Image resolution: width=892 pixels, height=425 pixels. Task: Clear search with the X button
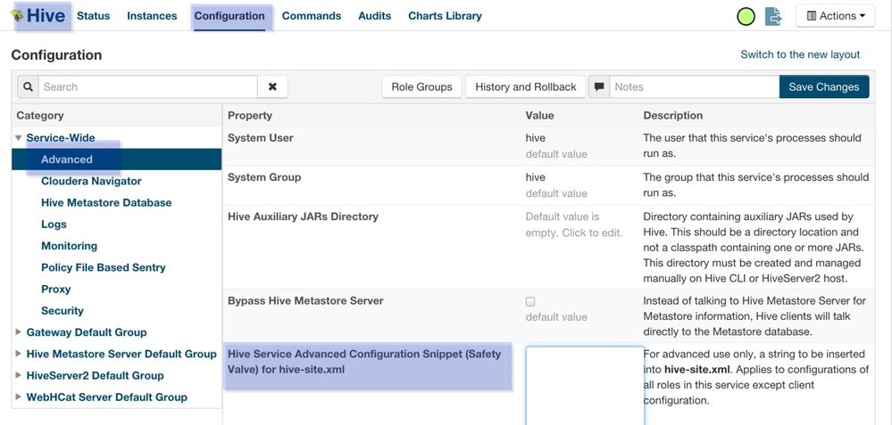(x=272, y=87)
